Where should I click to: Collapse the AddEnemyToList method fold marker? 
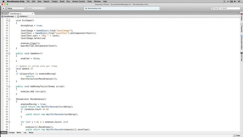click(x=9, y=86)
